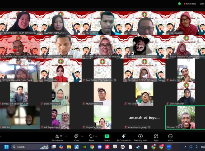
Task: Expand the Participants options arrow
Action: [x=66, y=136]
